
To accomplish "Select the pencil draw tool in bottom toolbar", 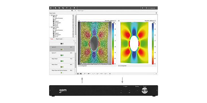I will point(85,74).
